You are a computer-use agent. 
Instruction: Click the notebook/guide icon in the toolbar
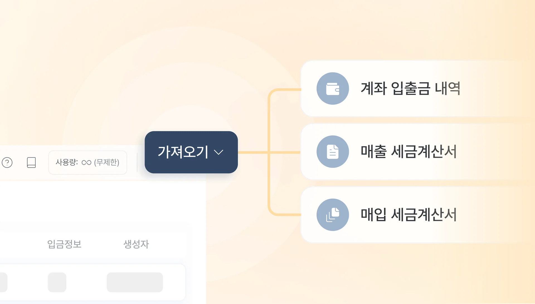[31, 163]
